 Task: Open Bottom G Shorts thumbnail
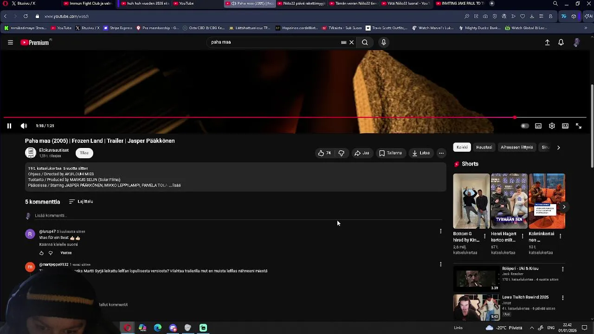click(471, 201)
